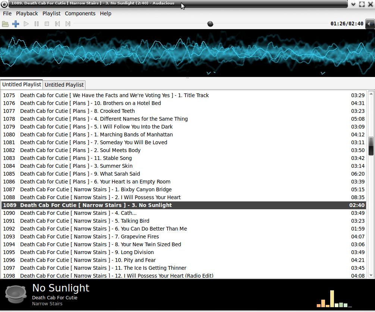Select track 1080 Marching Bands of Manhattan

click(x=184, y=135)
